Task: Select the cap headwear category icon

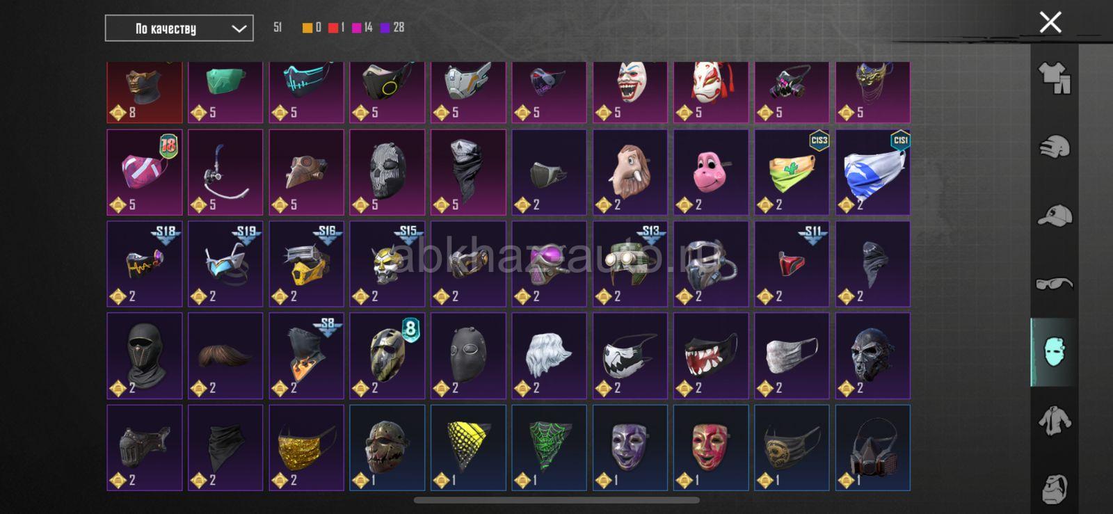Action: pos(1055,215)
